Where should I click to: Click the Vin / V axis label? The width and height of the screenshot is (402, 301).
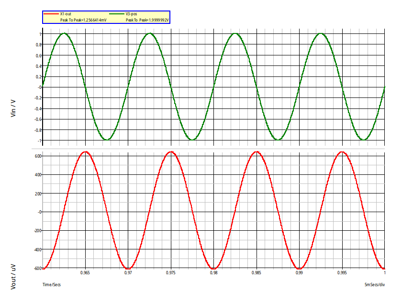coord(13,108)
